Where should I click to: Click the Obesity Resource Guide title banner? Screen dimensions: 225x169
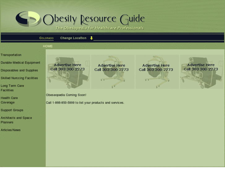pos(94,20)
